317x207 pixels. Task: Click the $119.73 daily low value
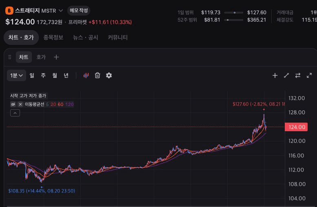(x=211, y=13)
